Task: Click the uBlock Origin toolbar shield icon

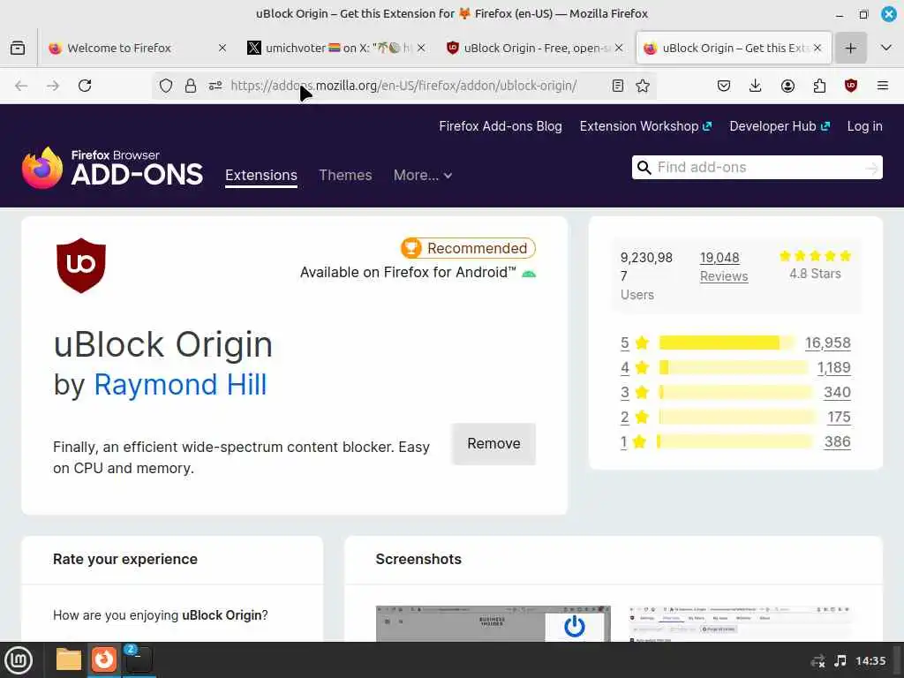Action: click(851, 86)
